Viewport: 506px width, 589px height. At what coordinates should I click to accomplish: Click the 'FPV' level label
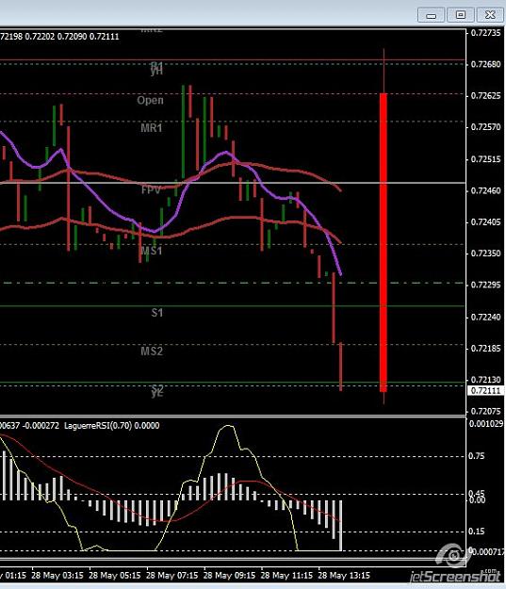click(151, 189)
